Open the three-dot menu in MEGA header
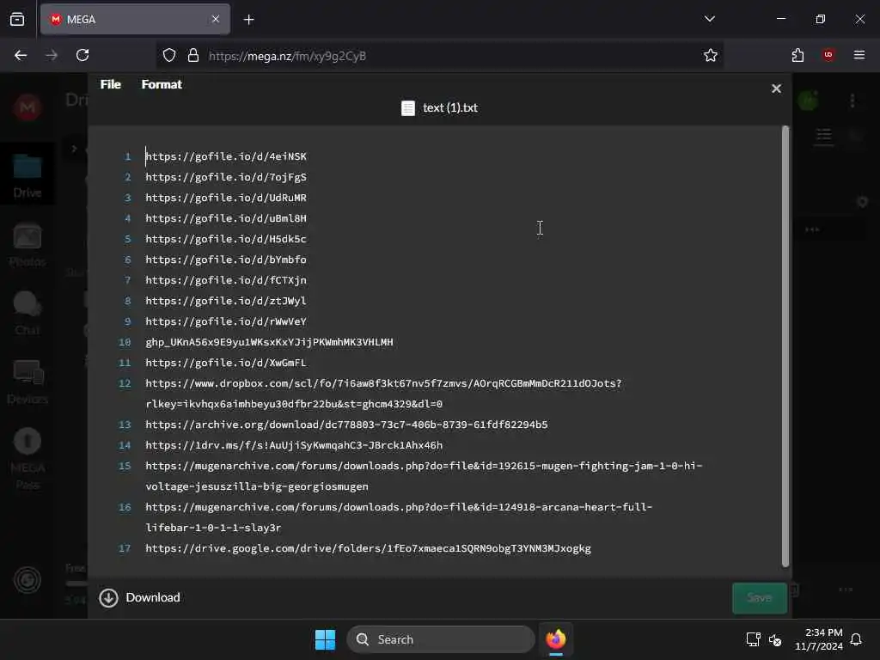The width and height of the screenshot is (880, 660). tap(852, 101)
